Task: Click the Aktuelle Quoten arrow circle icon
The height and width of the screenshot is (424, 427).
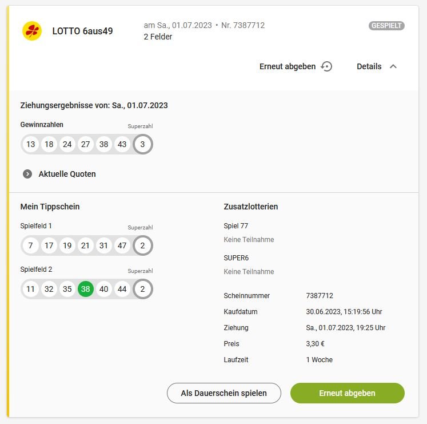Action: pyautogui.click(x=27, y=174)
